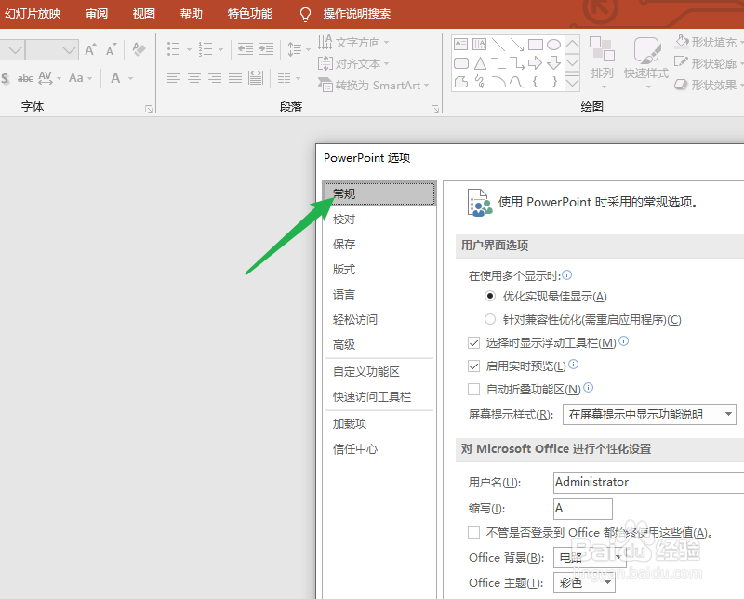Insert a horizontal text box
The height and width of the screenshot is (599, 744).
[x=461, y=44]
